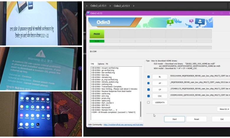Open the mobilerndhub.sec.samsung.net Odin Community link
Viewport: 230px width, 138px height.
coord(123,124)
